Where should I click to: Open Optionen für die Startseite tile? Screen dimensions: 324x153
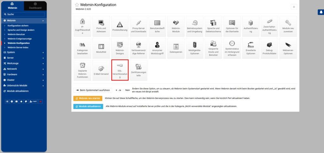232,26
